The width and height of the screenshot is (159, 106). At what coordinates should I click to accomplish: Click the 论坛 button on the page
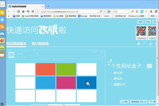(x=148, y=22)
